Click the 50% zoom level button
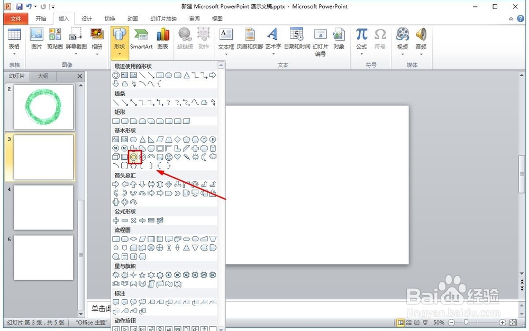529x331 pixels. [x=439, y=323]
